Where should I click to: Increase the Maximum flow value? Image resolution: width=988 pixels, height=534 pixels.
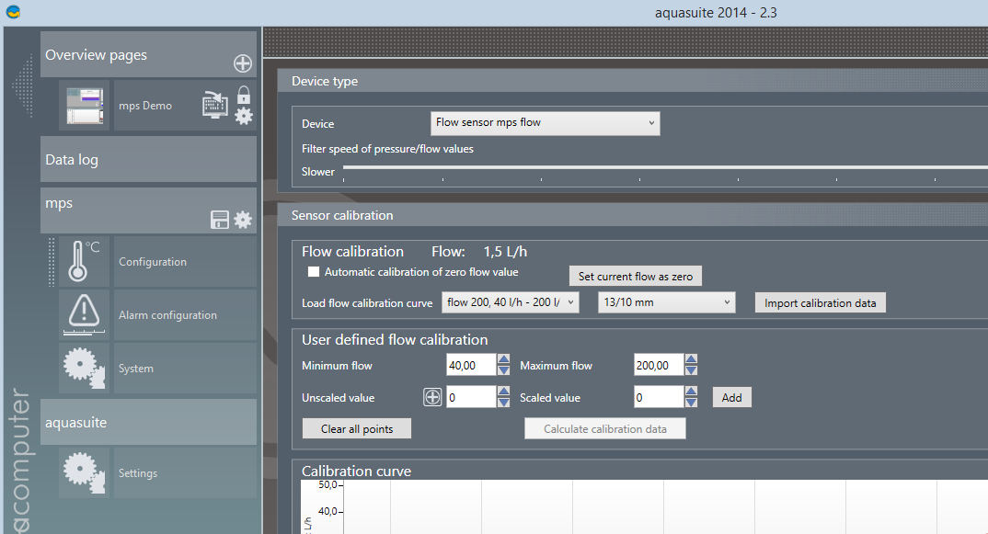pyautogui.click(x=691, y=359)
